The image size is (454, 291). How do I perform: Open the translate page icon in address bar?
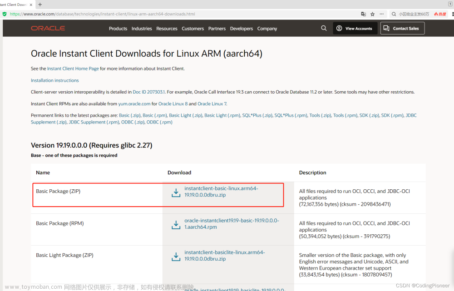point(363,14)
